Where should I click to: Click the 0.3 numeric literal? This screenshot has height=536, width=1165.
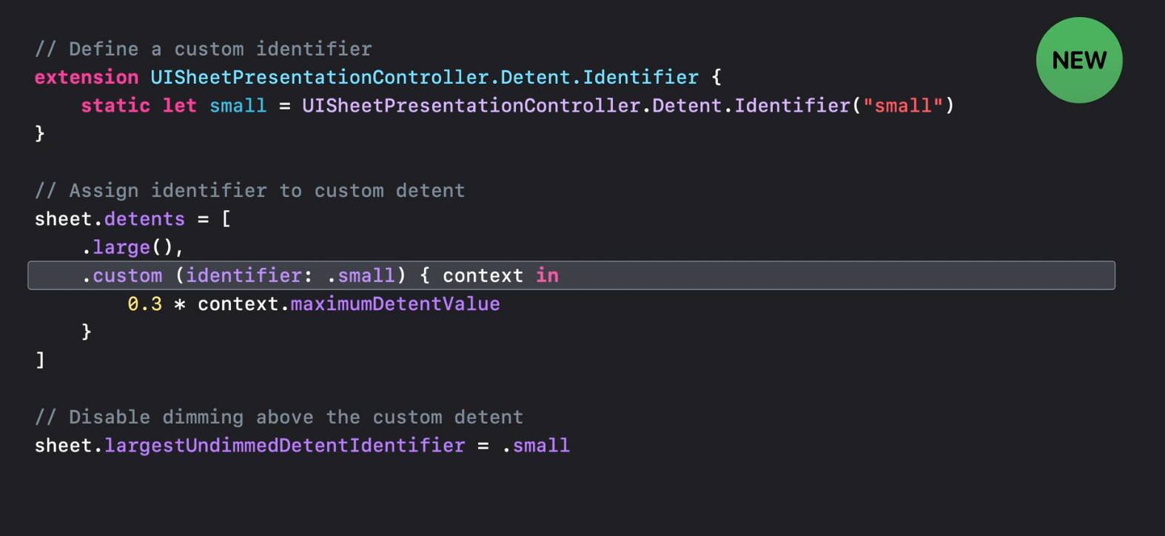(144, 304)
